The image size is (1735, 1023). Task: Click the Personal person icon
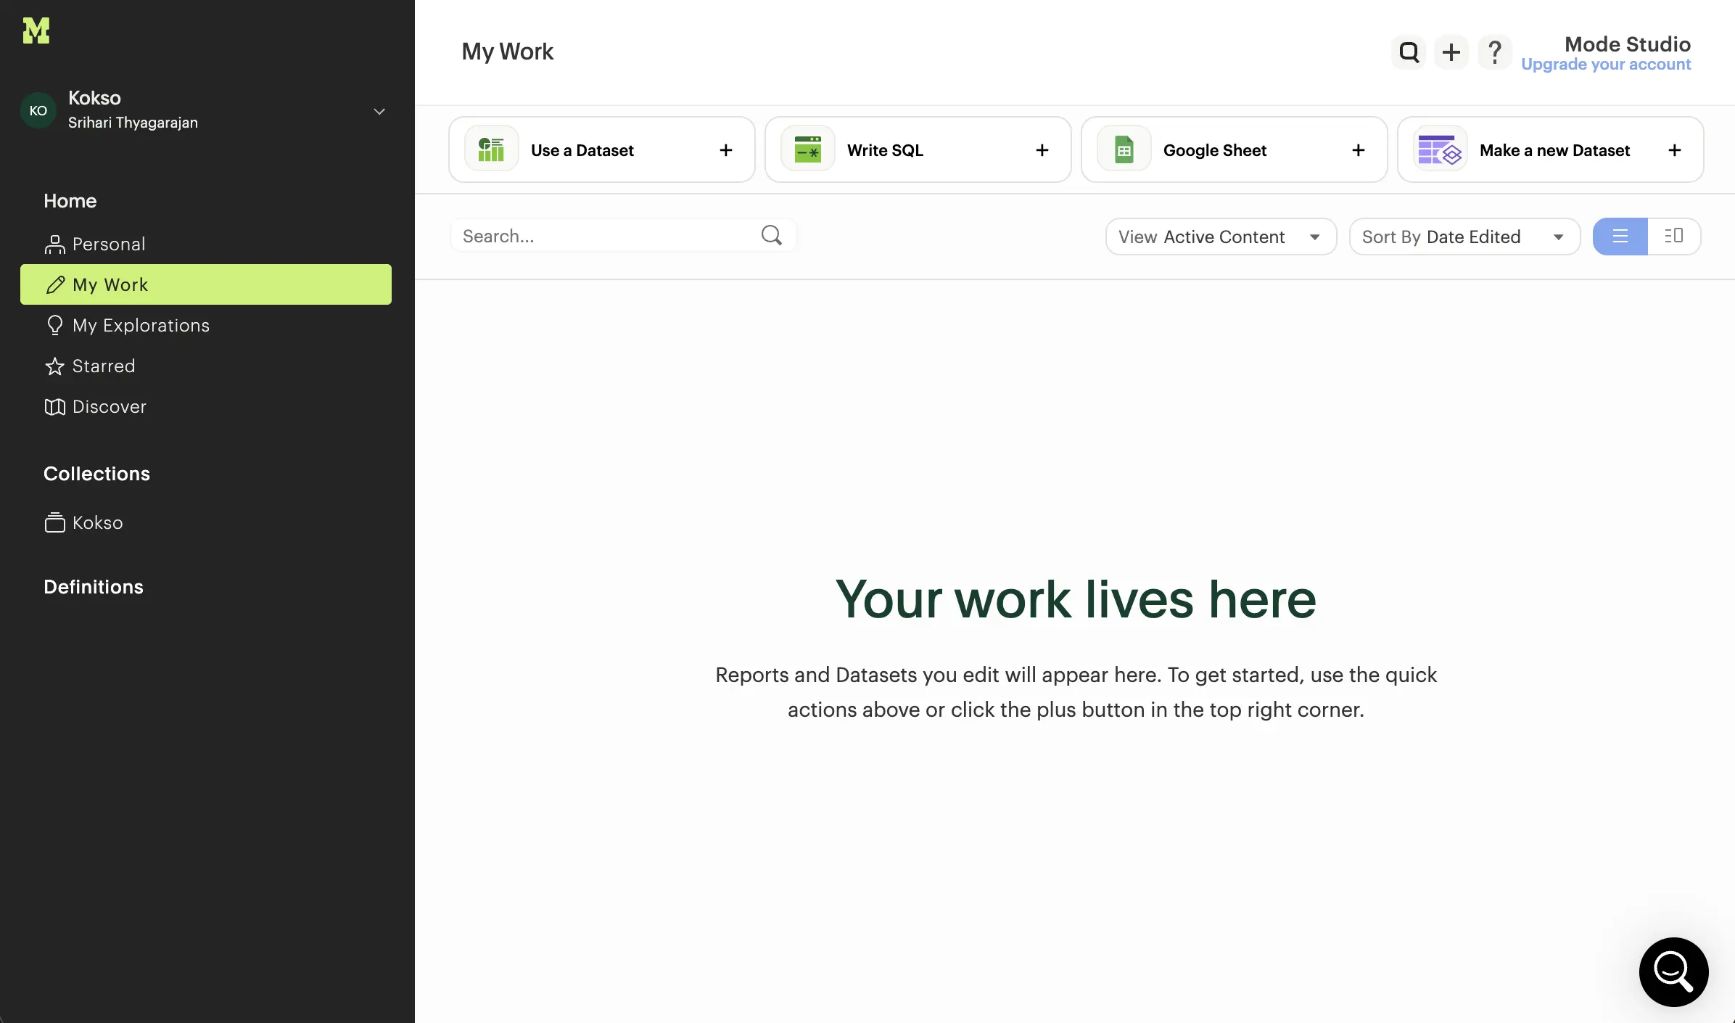[54, 245]
